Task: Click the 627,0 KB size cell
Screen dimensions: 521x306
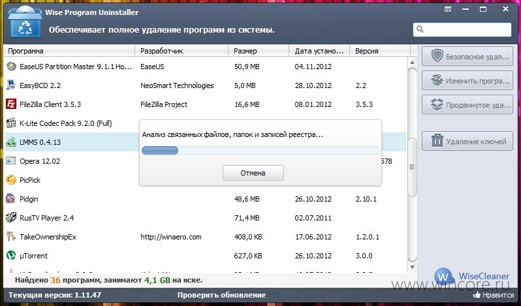Action: click(x=248, y=256)
